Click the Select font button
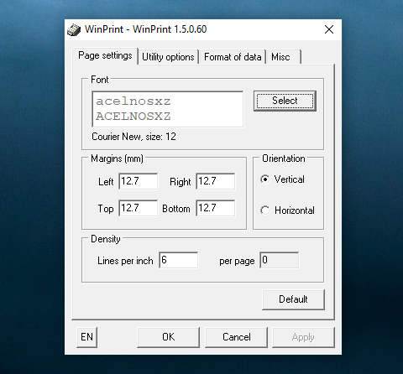 (285, 101)
